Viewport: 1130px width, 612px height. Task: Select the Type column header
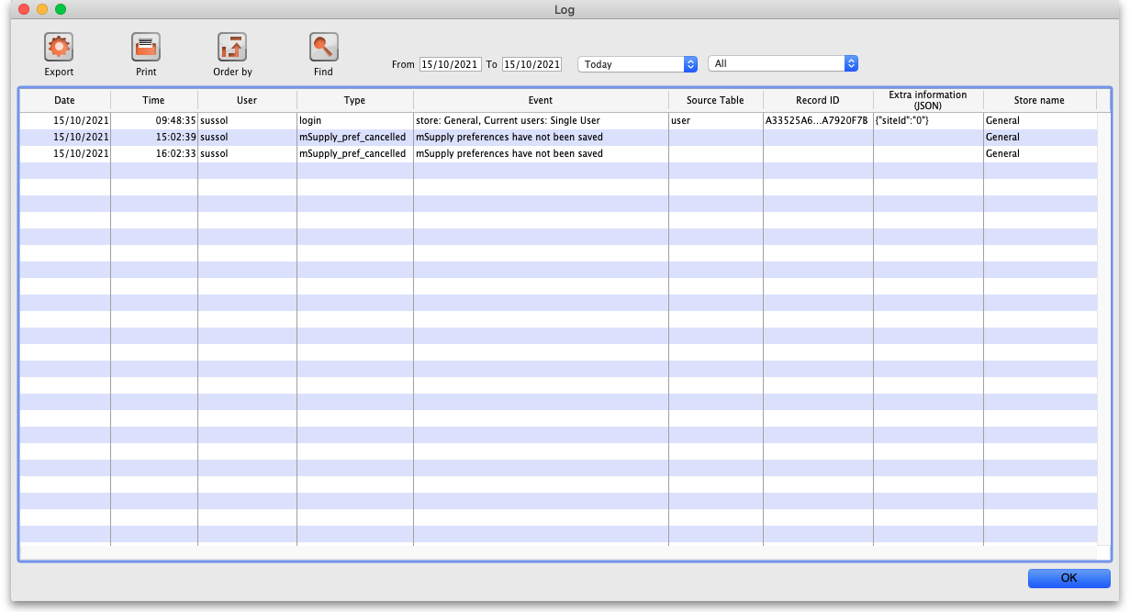pos(354,100)
